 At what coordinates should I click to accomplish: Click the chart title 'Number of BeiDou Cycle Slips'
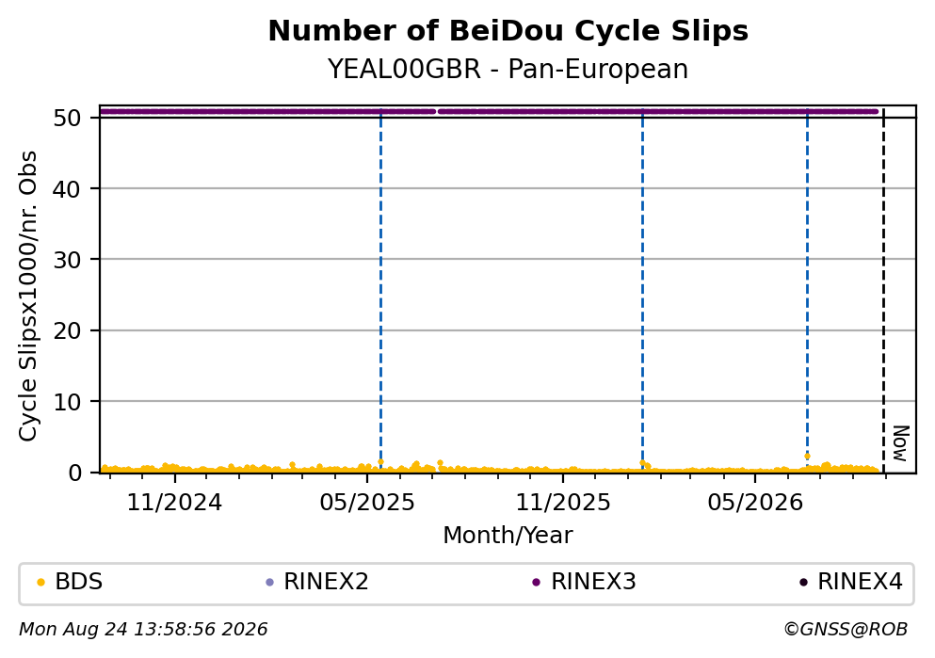point(508,31)
